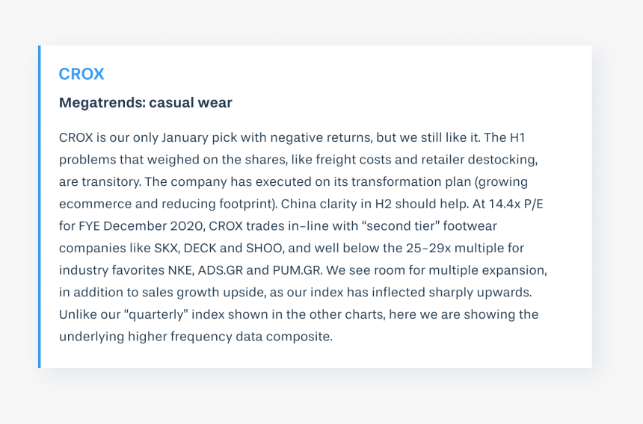Click the blue CROX heading
The height and width of the screenshot is (424, 643).
(x=81, y=74)
